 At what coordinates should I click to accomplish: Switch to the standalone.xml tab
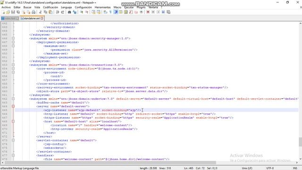(x=32, y=18)
